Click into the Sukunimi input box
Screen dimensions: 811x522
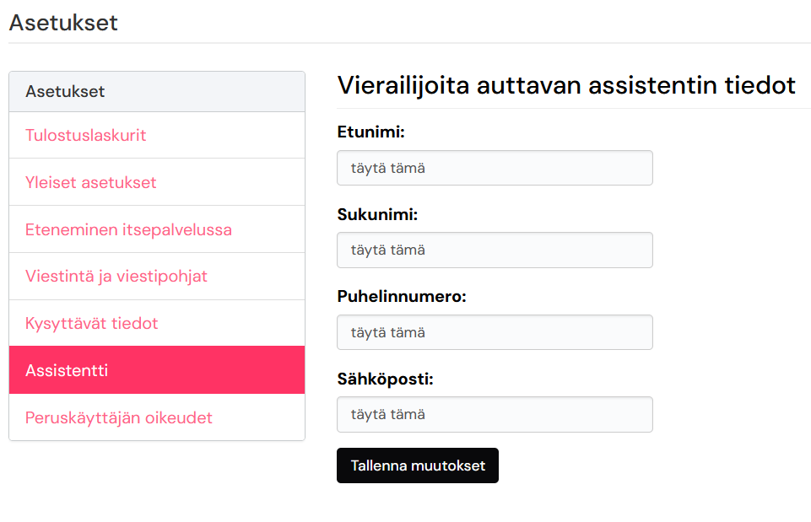point(495,250)
